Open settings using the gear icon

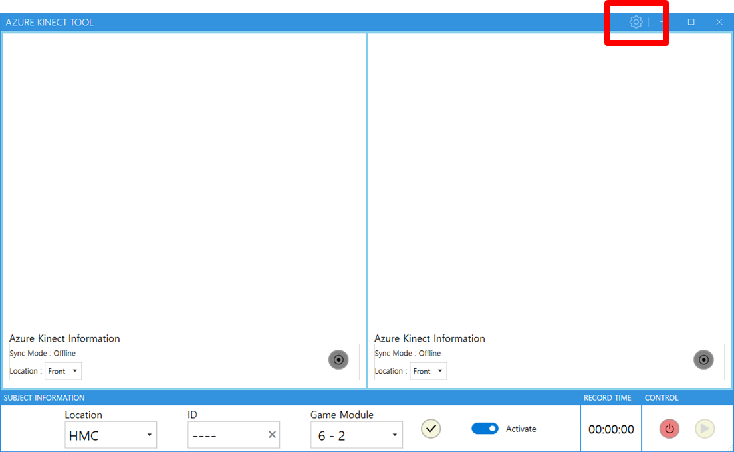pyautogui.click(x=636, y=22)
